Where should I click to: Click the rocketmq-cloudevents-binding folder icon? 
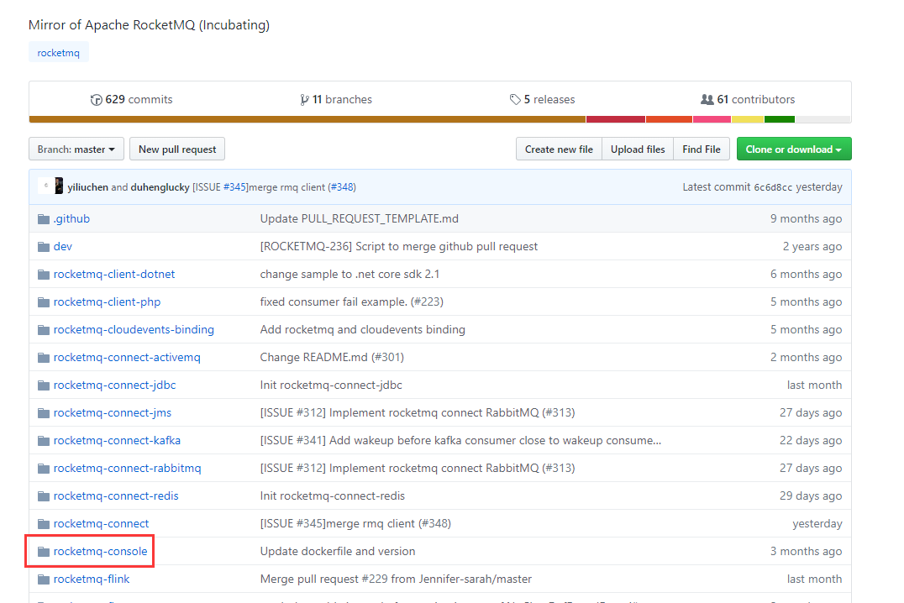coord(44,330)
